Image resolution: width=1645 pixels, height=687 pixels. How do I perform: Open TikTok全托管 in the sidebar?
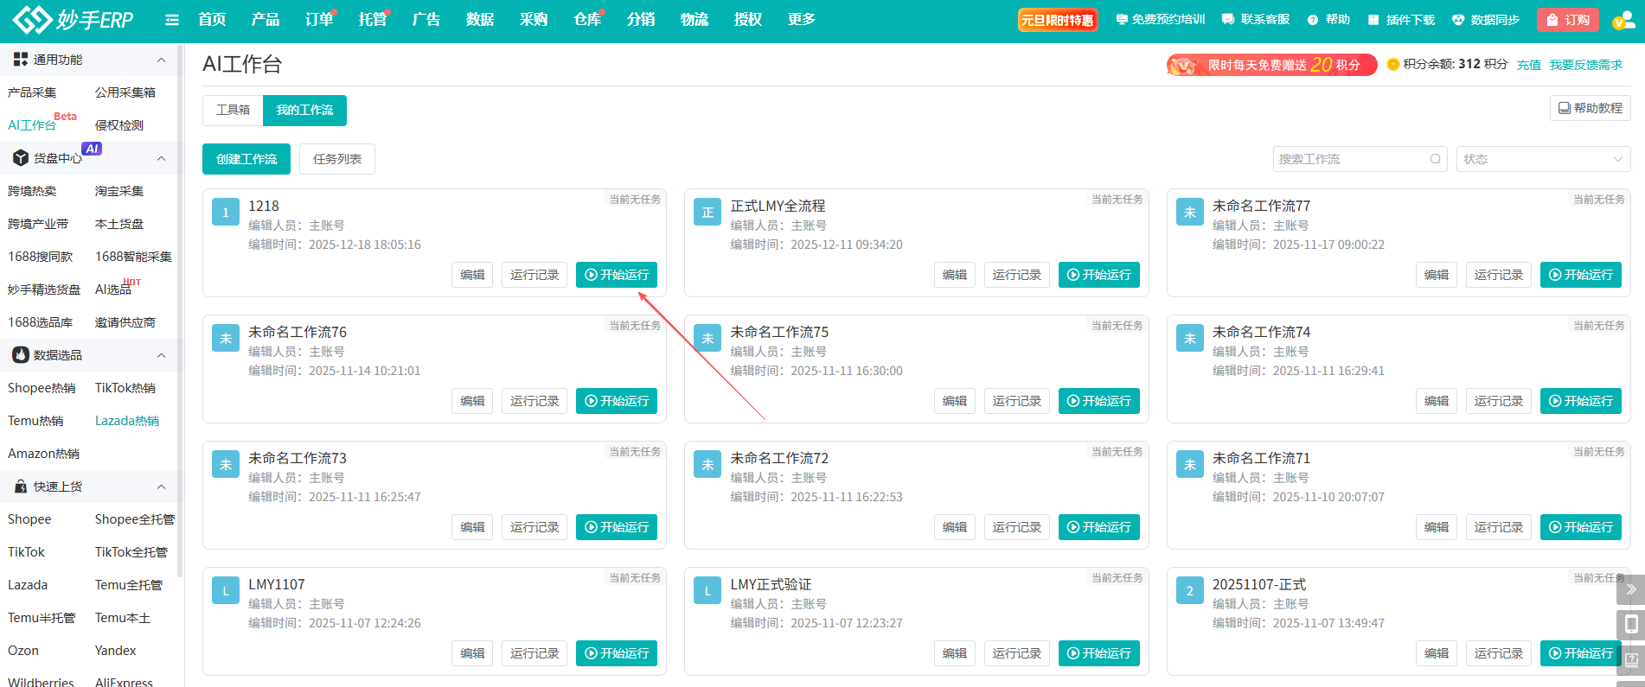click(131, 552)
